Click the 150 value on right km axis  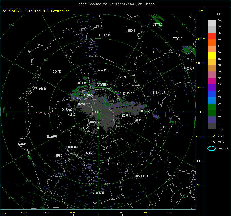click(x=198, y=39)
